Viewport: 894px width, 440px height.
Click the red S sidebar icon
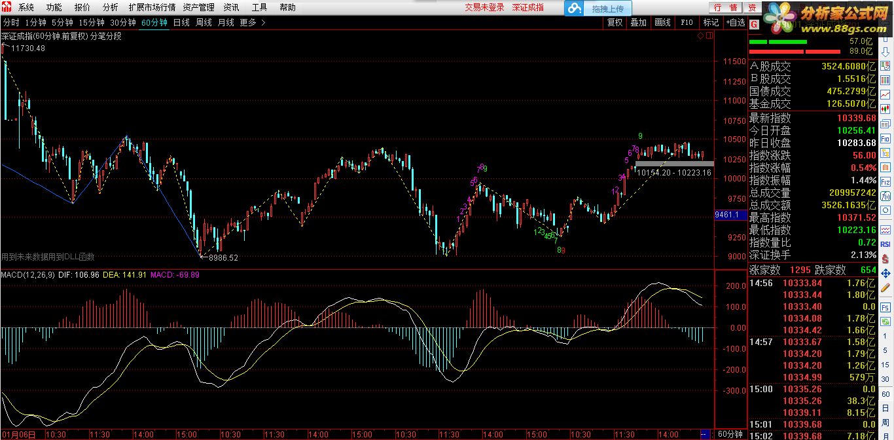point(885,259)
